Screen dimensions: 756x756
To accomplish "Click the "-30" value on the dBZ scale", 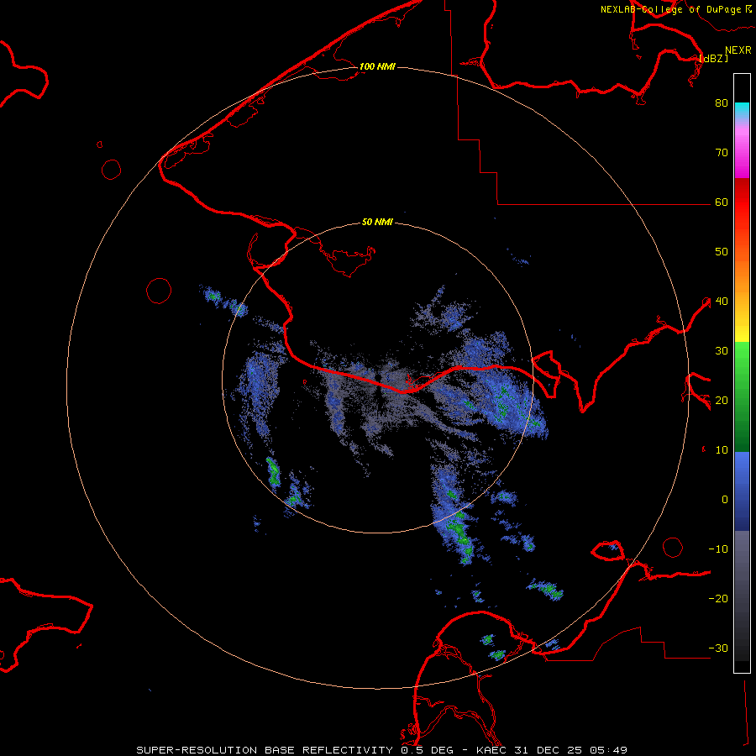I will (x=718, y=648).
